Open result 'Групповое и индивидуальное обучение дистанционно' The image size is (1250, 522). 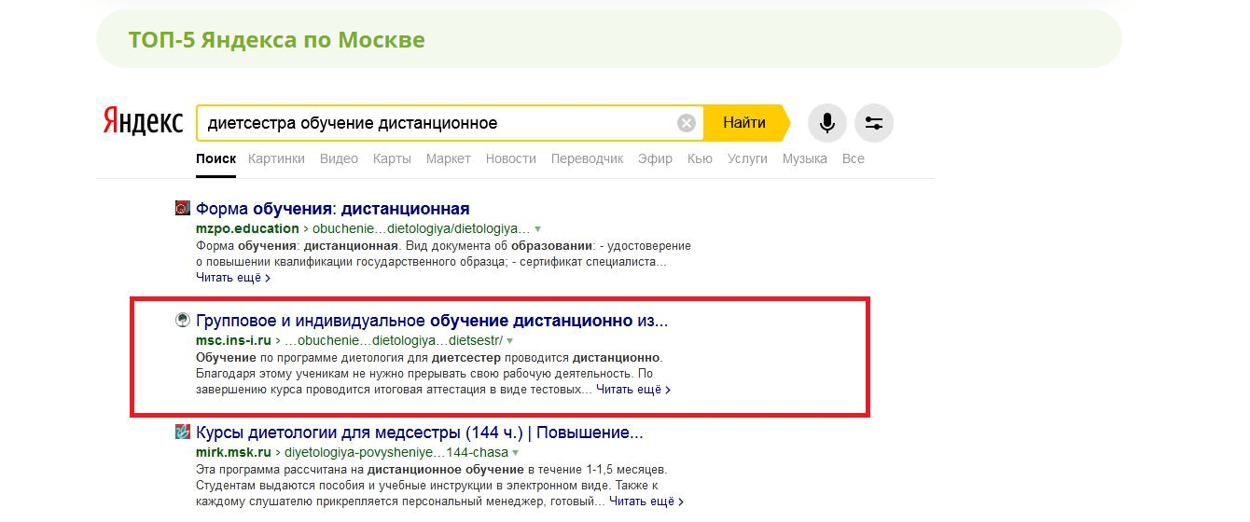tap(432, 322)
